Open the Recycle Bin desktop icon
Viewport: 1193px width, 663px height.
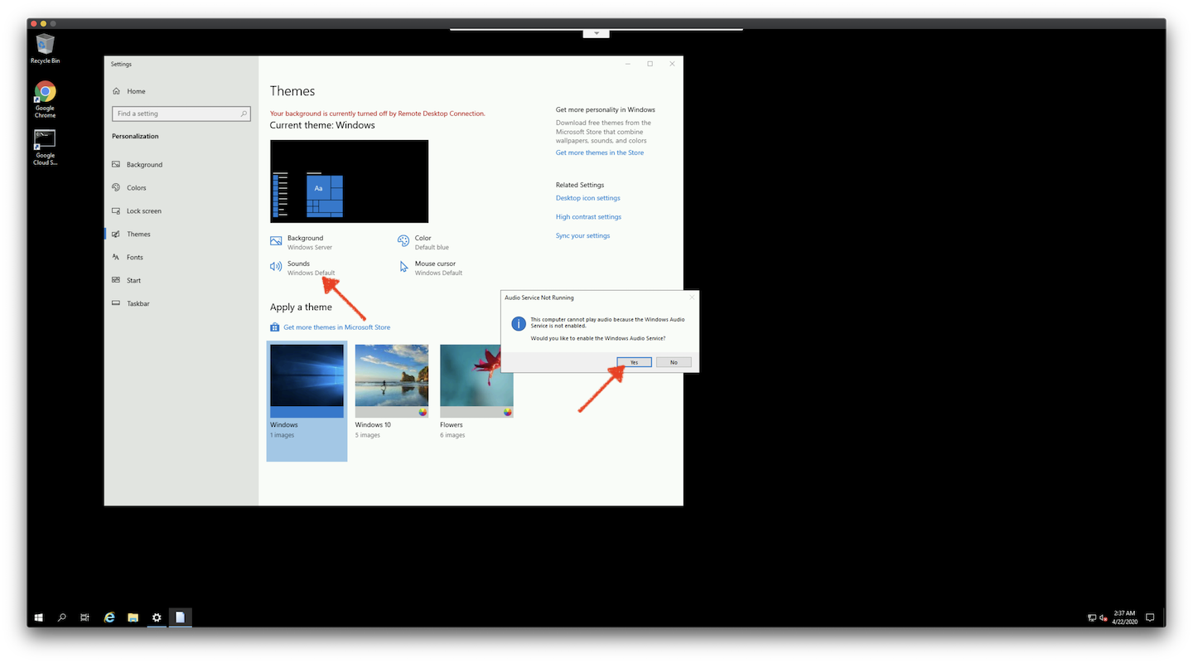[45, 47]
